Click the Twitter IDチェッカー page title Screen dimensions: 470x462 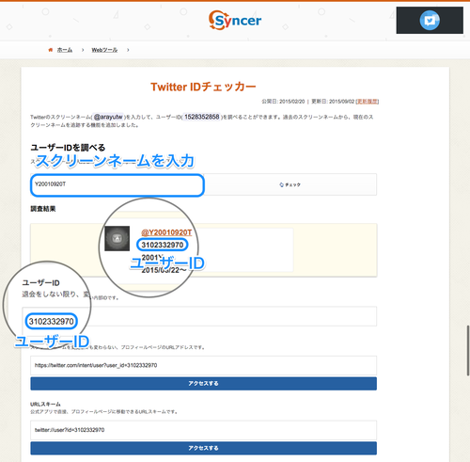click(203, 87)
